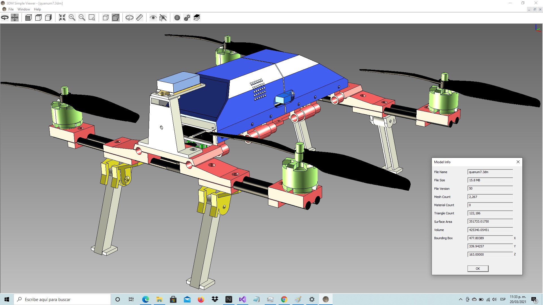Open the Window menu
The height and width of the screenshot is (305, 543).
24,9
